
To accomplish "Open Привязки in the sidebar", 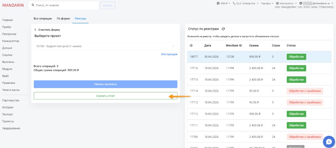I will [9, 83].
